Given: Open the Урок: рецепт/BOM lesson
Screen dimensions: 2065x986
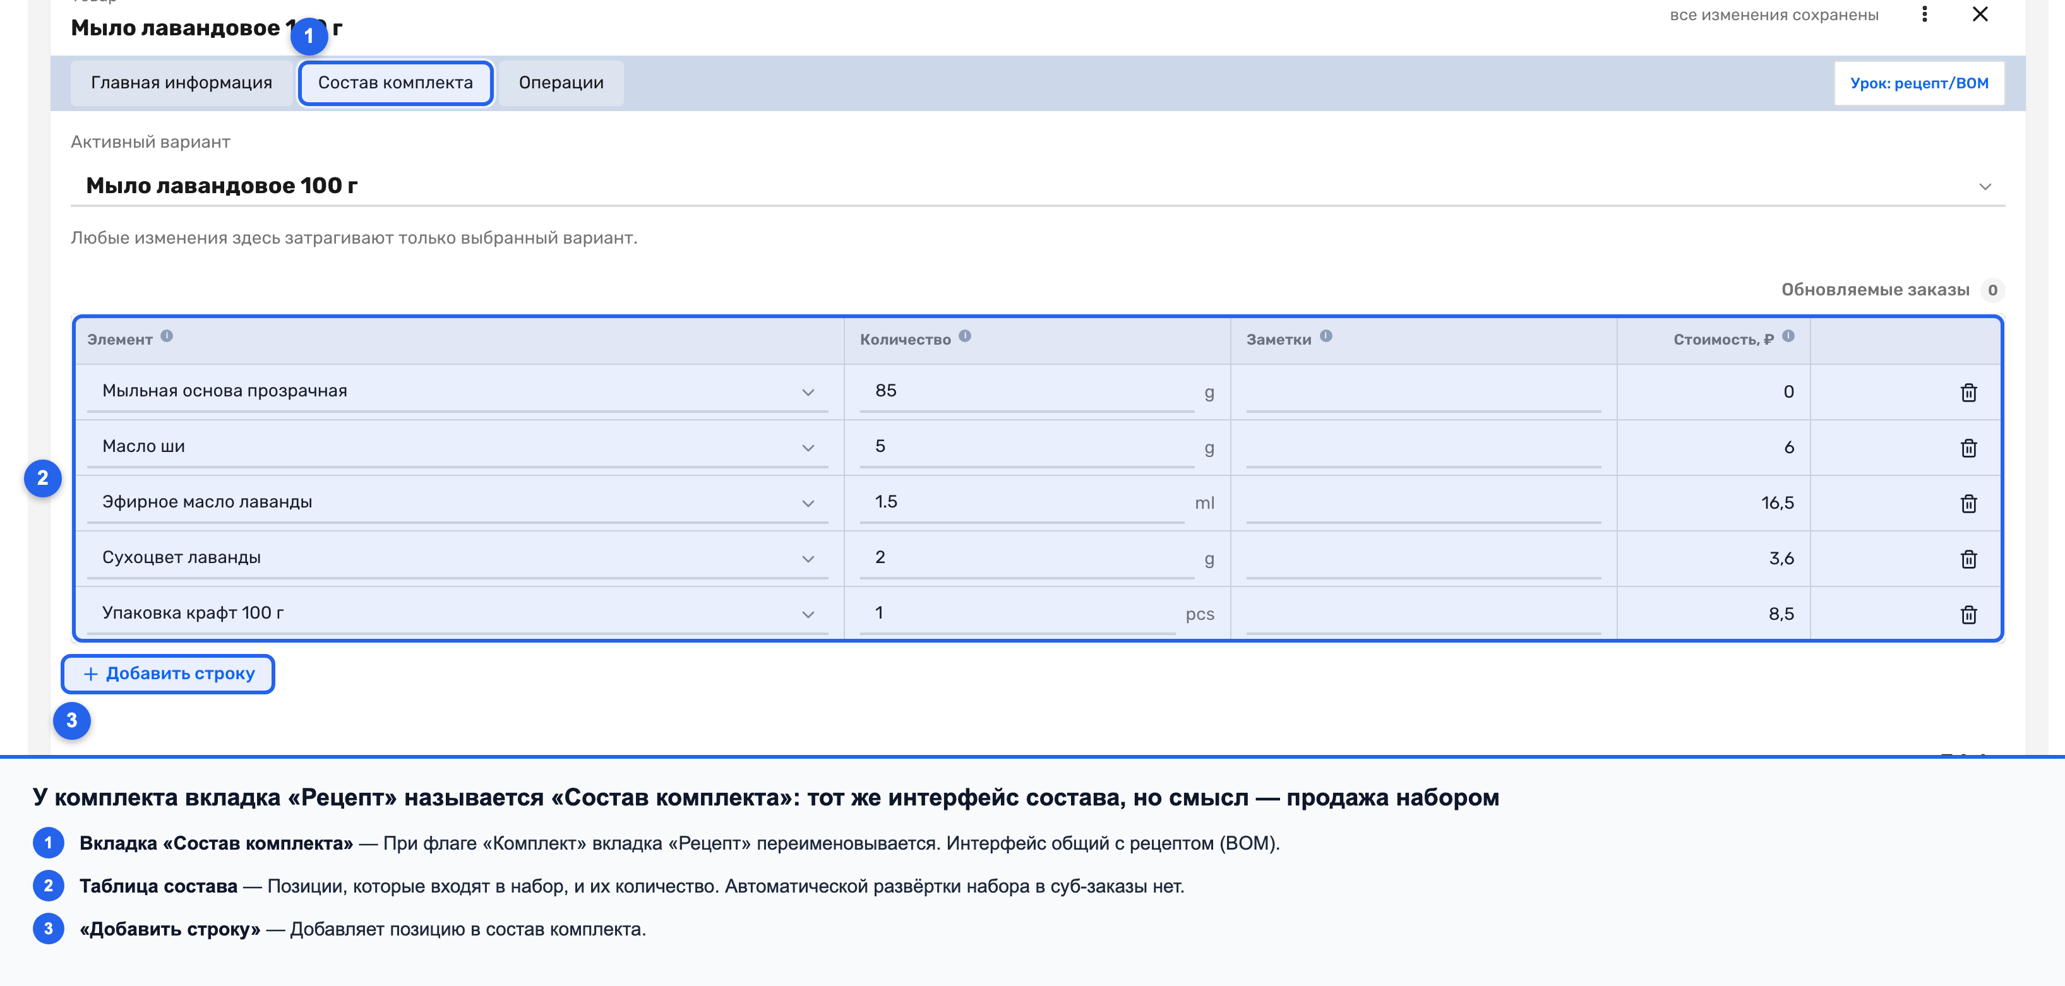Looking at the screenshot, I should pos(1919,83).
